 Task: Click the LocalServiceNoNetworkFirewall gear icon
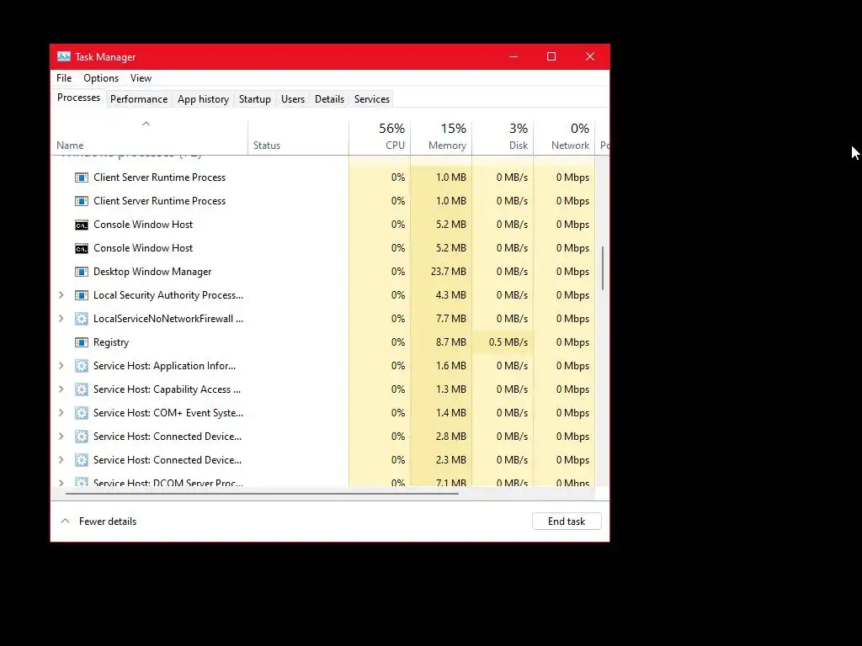(x=82, y=319)
